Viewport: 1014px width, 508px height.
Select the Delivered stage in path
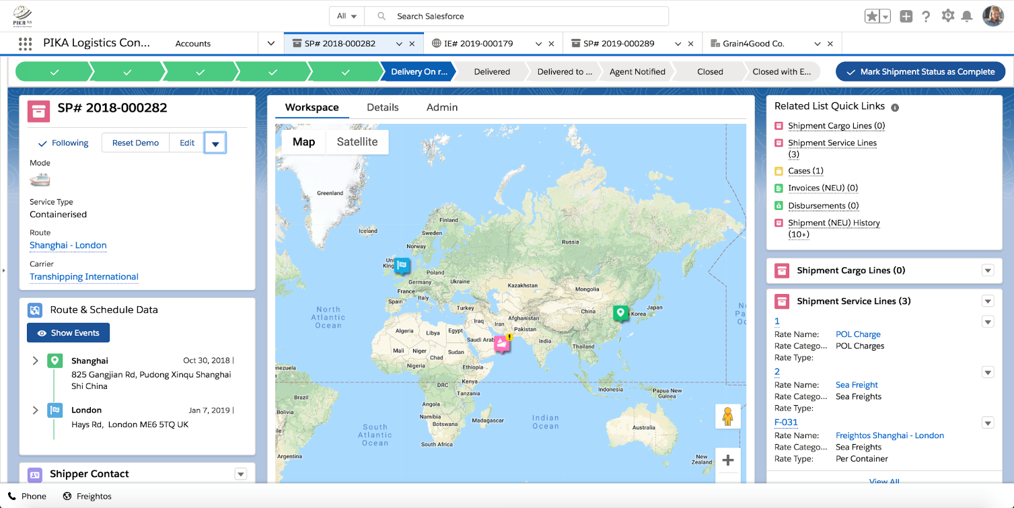click(492, 72)
